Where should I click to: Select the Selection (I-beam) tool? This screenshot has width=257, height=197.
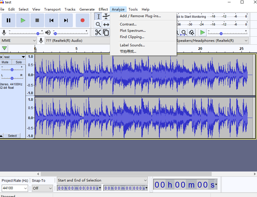[x=98, y=17]
